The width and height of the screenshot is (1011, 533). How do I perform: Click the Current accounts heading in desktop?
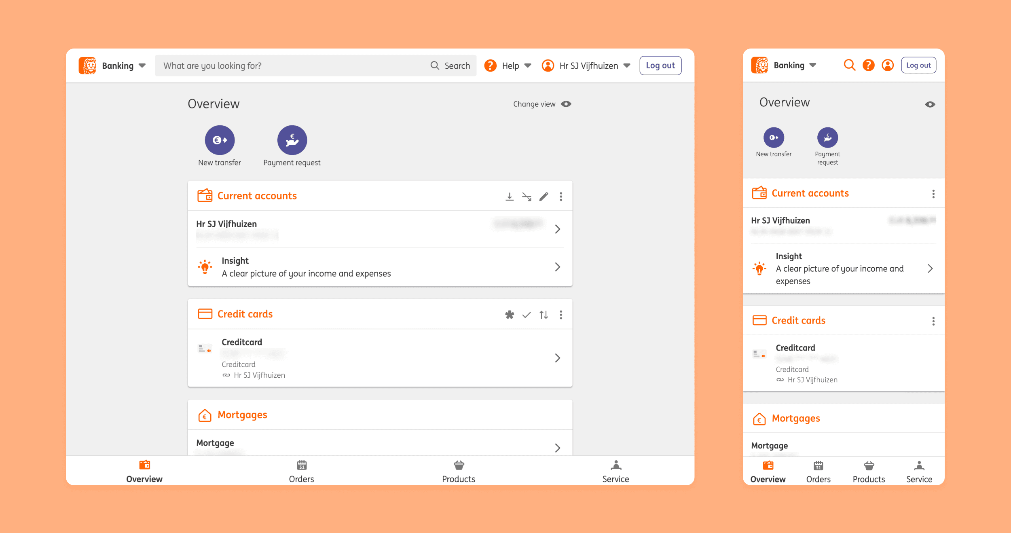coord(257,196)
